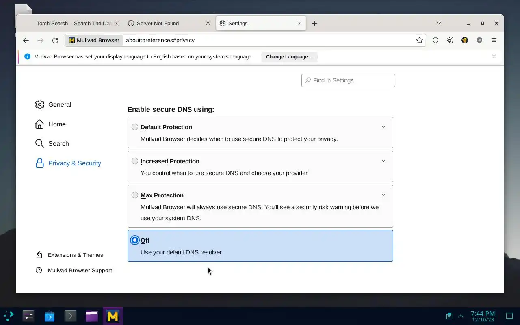
Task: Select the Settings tab
Action: (x=261, y=23)
